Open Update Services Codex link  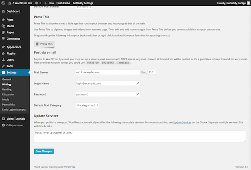[182, 122]
